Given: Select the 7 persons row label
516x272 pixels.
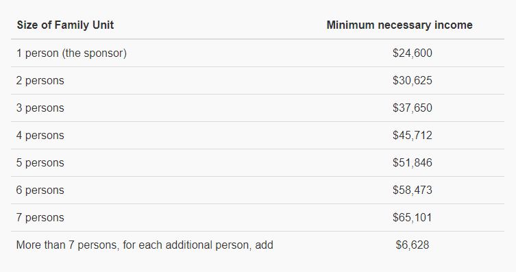Looking at the screenshot, I should point(40,217).
